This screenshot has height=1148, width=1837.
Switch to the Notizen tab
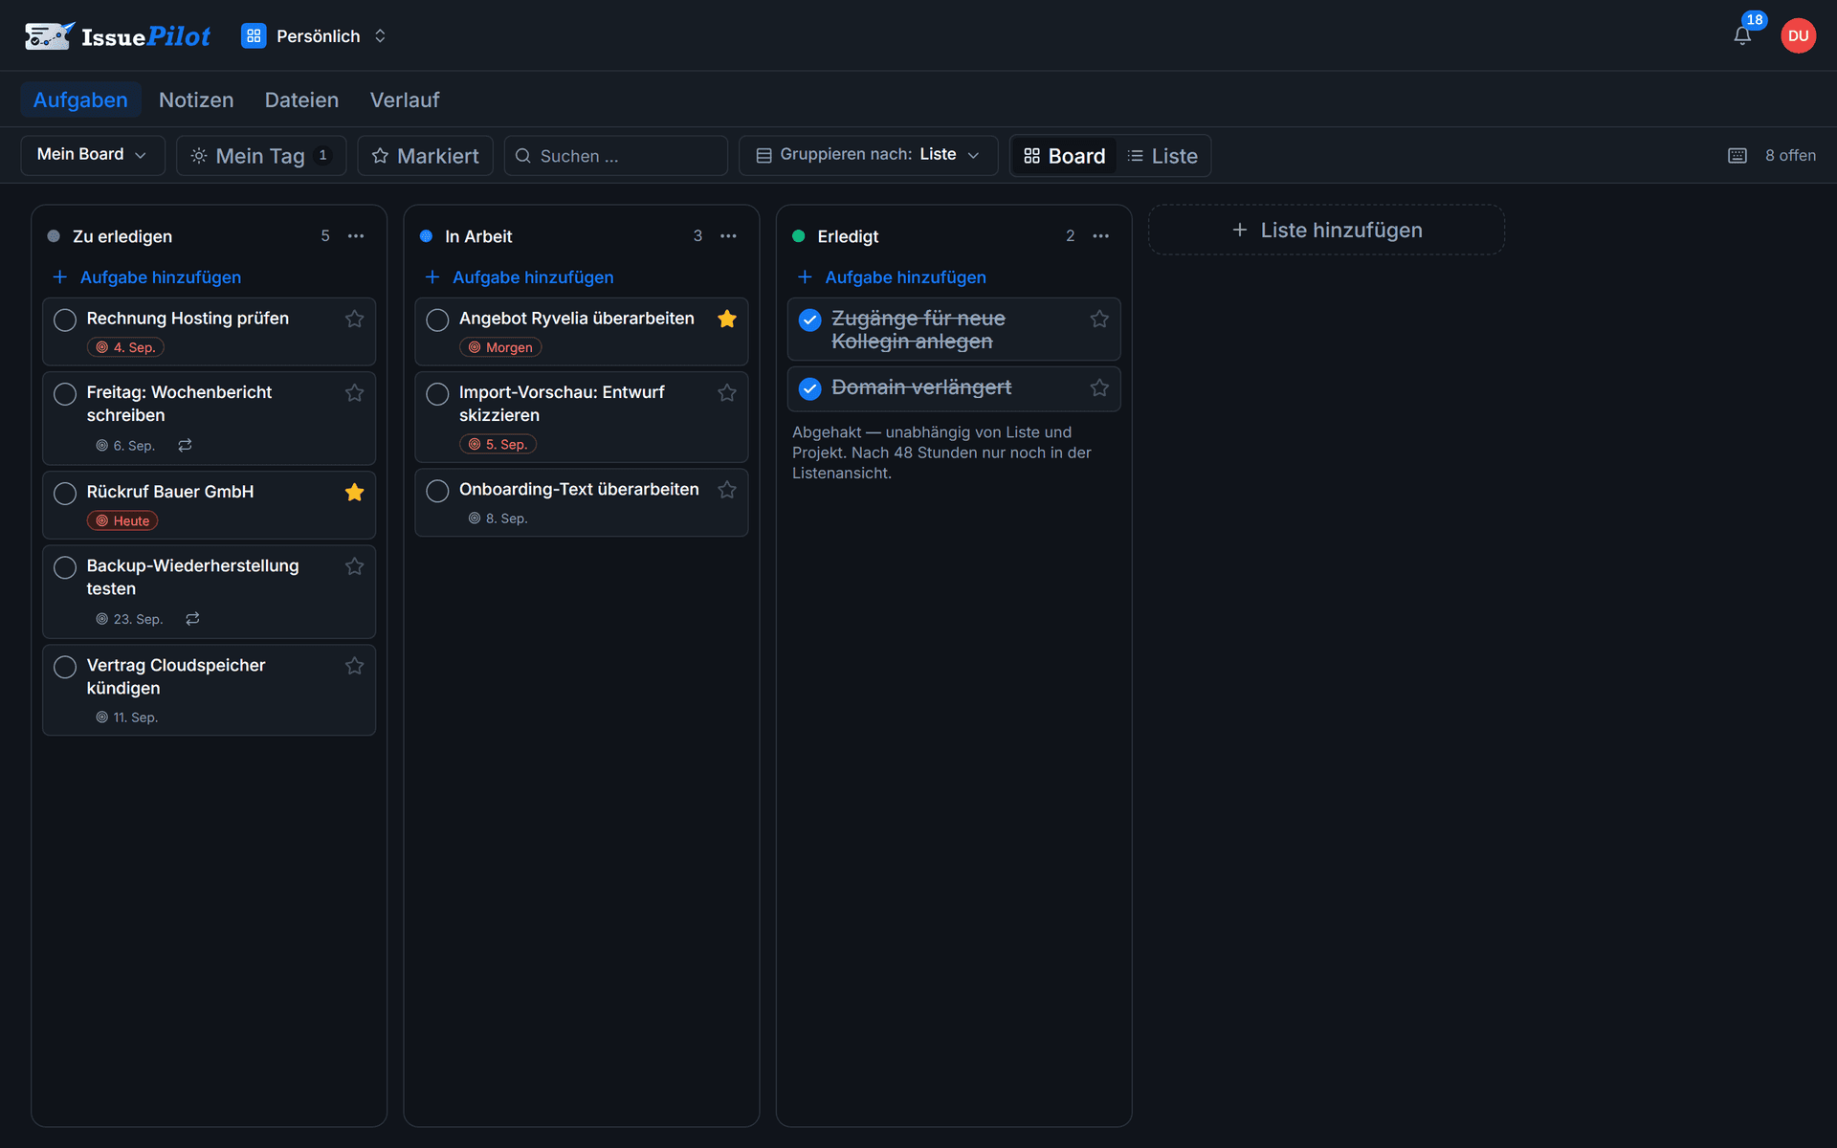[x=196, y=99]
